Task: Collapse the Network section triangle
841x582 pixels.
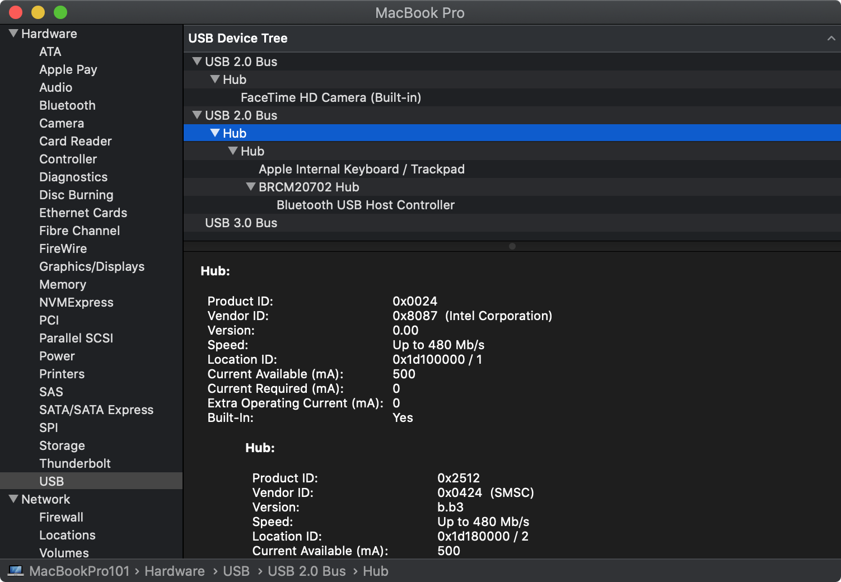Action: (13, 499)
